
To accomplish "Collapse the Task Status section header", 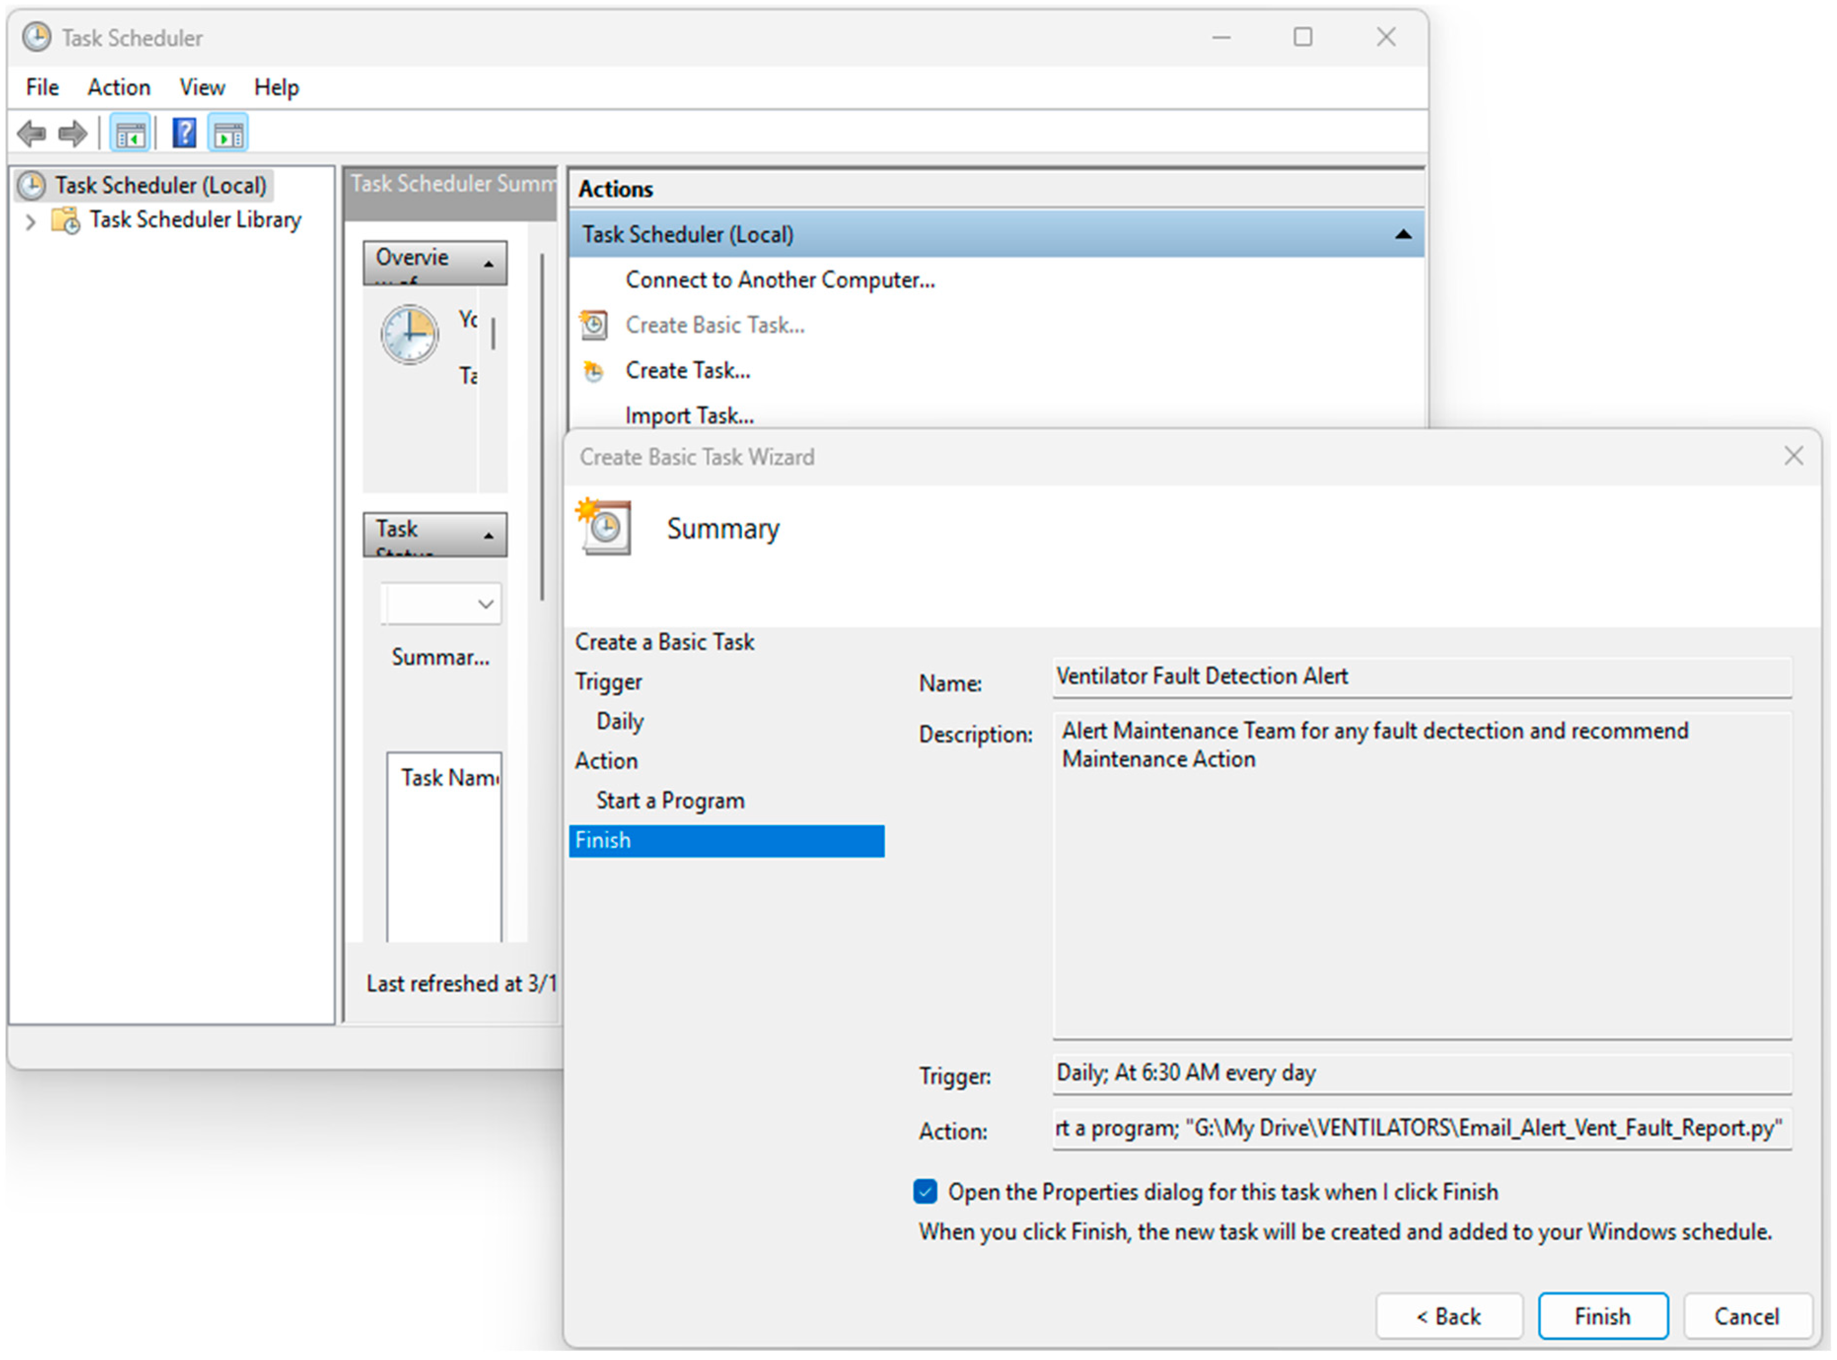I will pyautogui.click(x=488, y=535).
